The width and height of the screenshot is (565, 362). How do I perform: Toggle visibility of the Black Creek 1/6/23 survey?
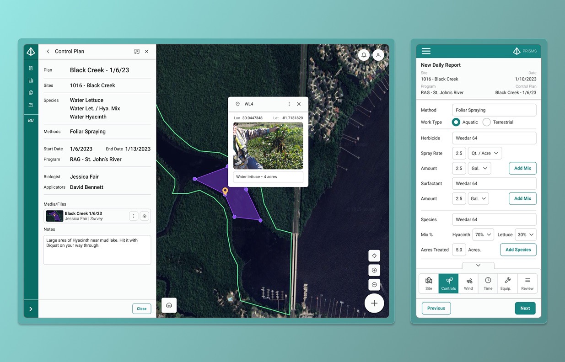(x=144, y=216)
